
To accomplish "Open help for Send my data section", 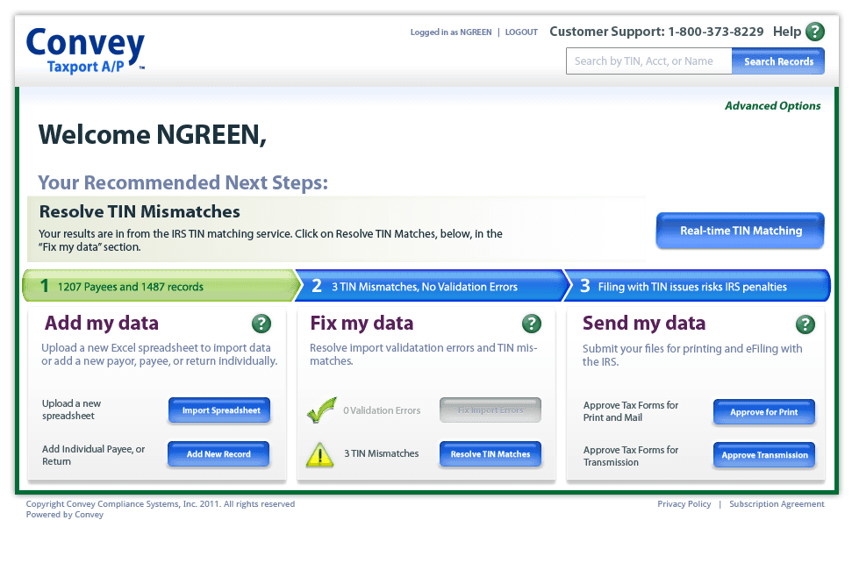I will click(805, 324).
